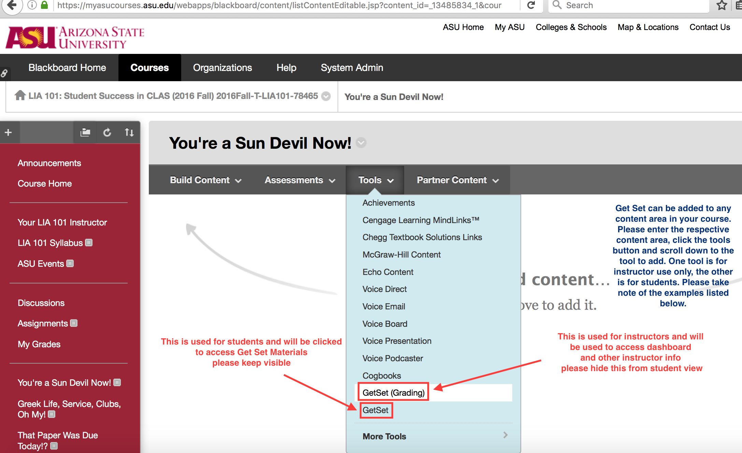Reload the page with the refresh icon
This screenshot has height=453, width=742.
pos(531,5)
